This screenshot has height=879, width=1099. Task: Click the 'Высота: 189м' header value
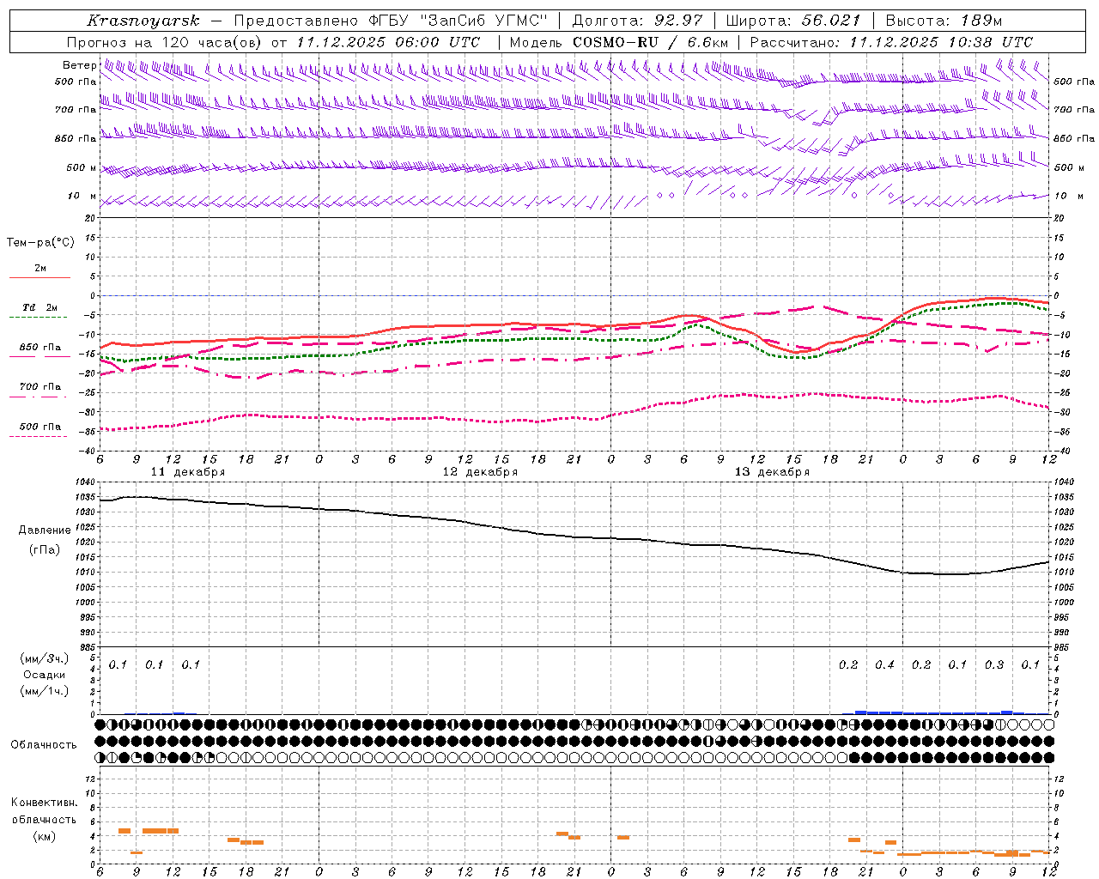click(943, 21)
